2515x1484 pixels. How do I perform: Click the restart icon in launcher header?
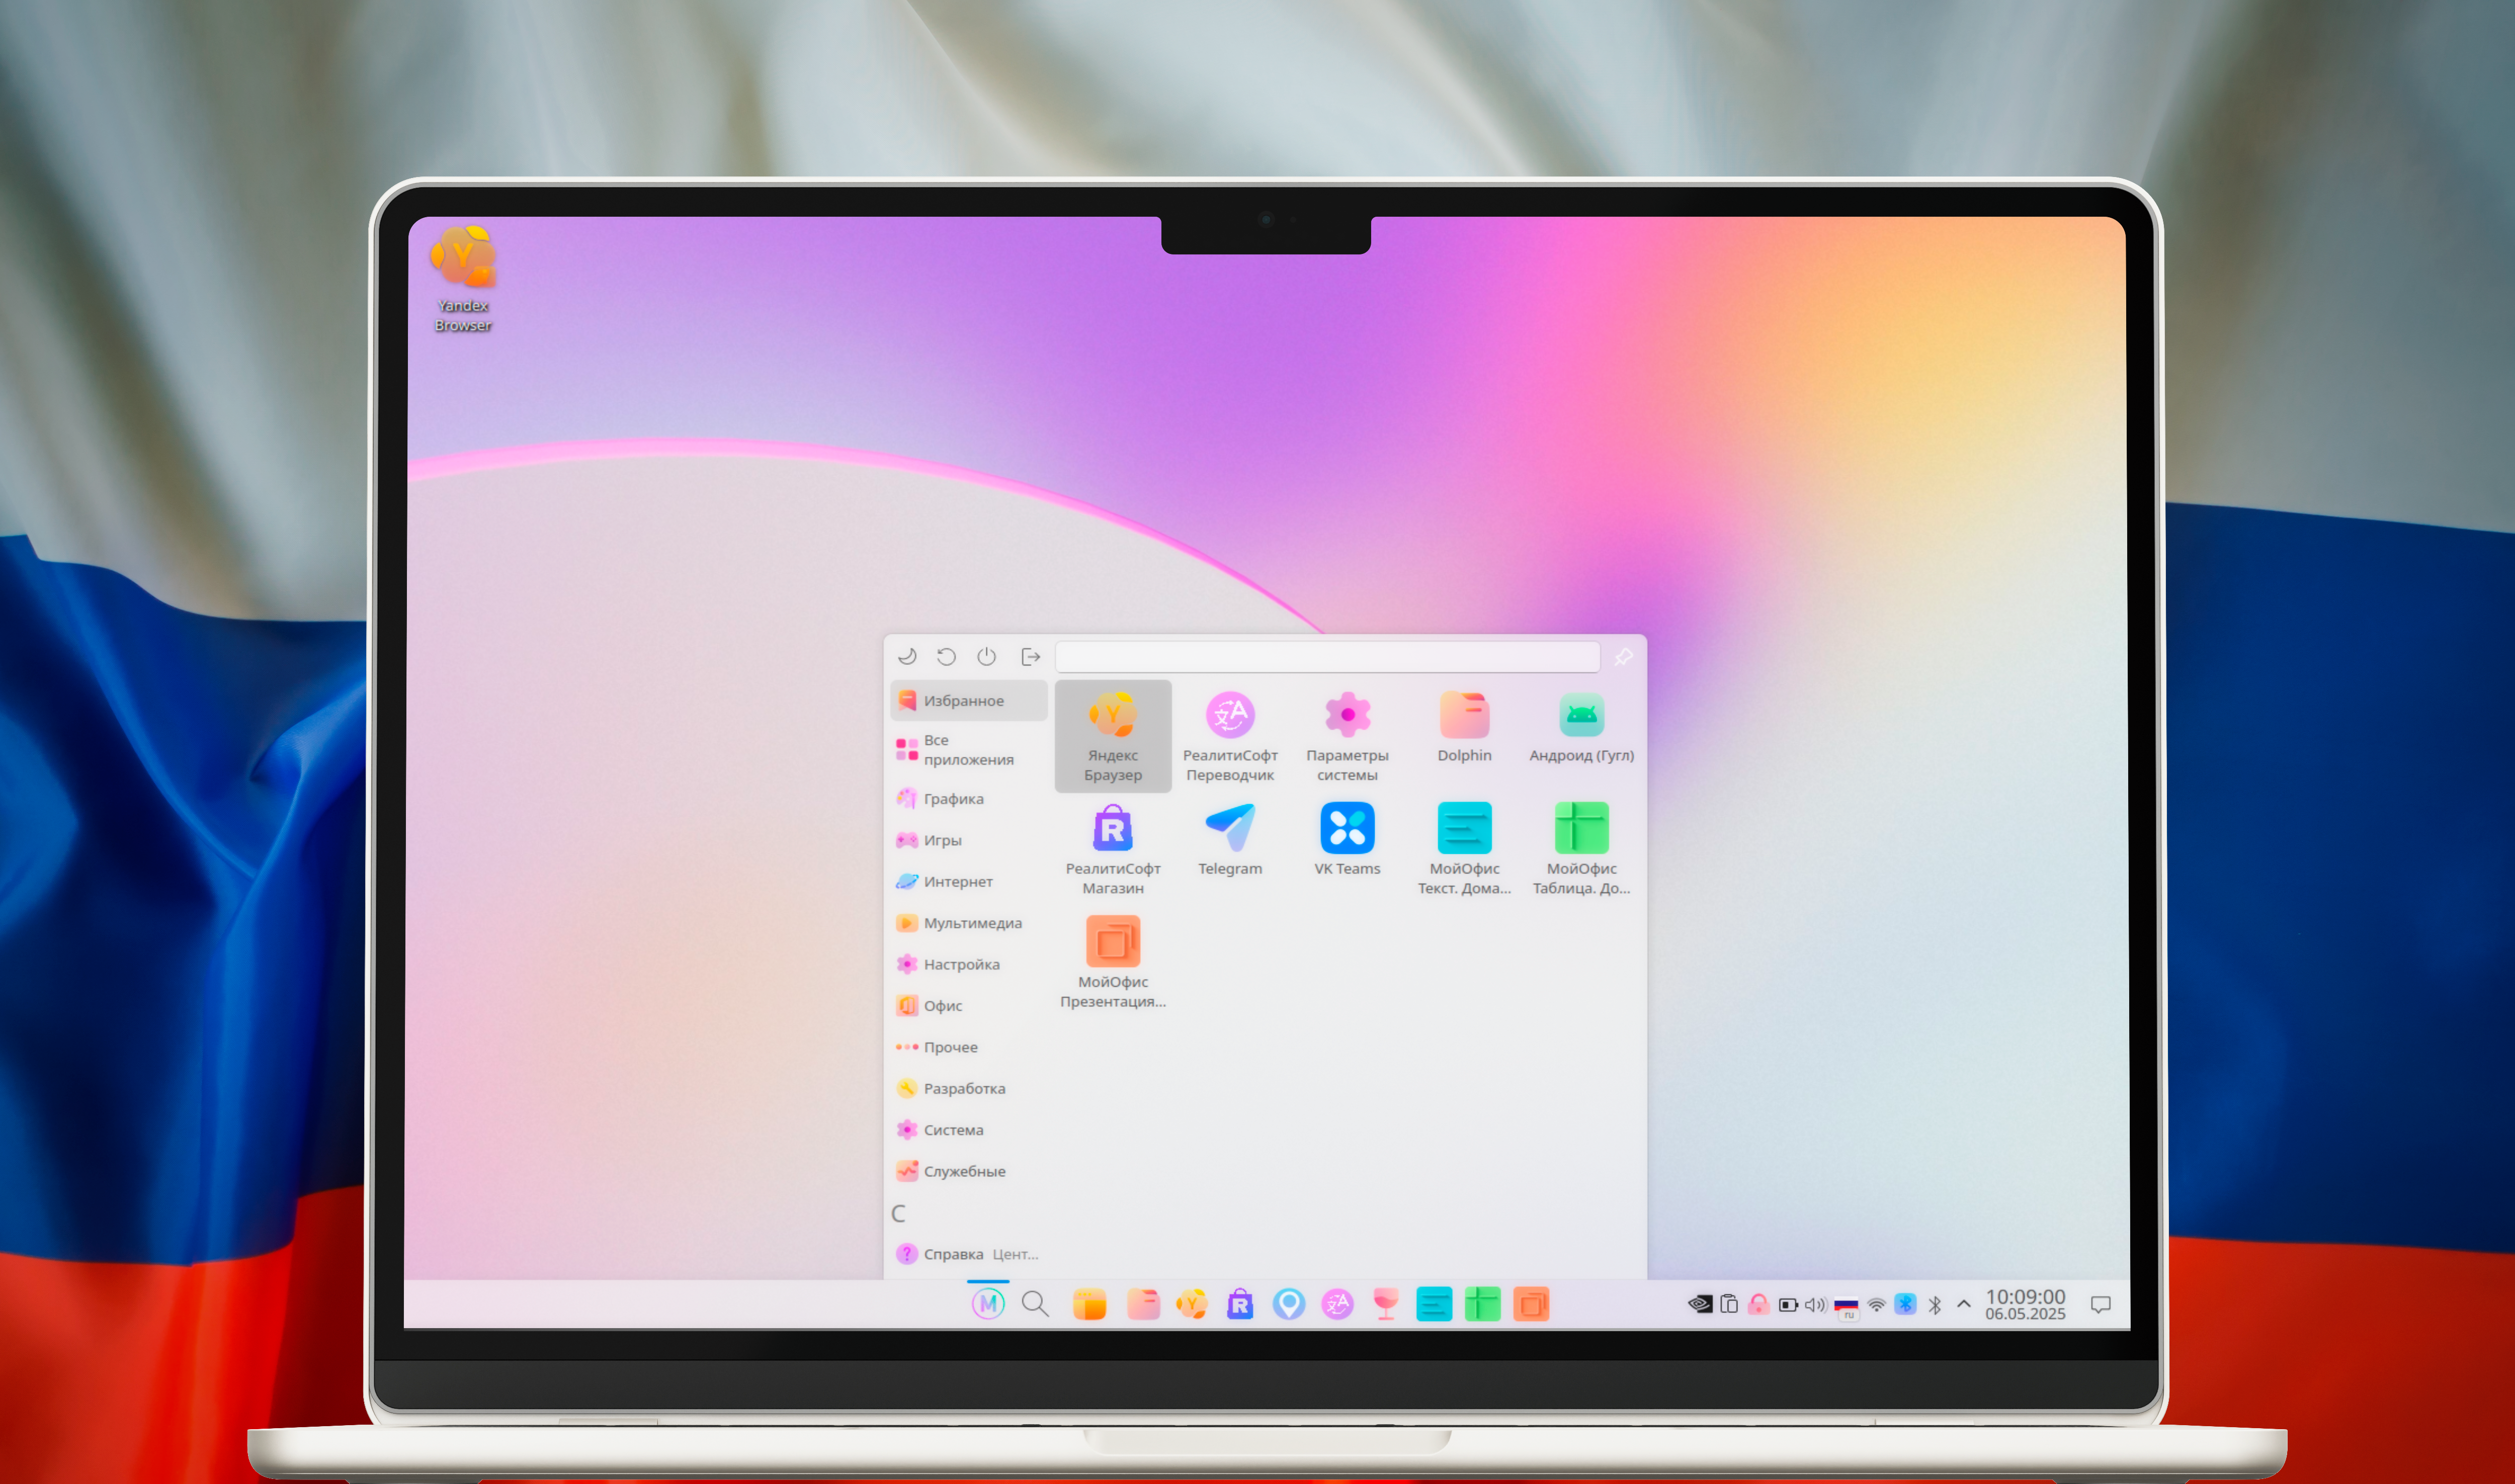(x=946, y=657)
